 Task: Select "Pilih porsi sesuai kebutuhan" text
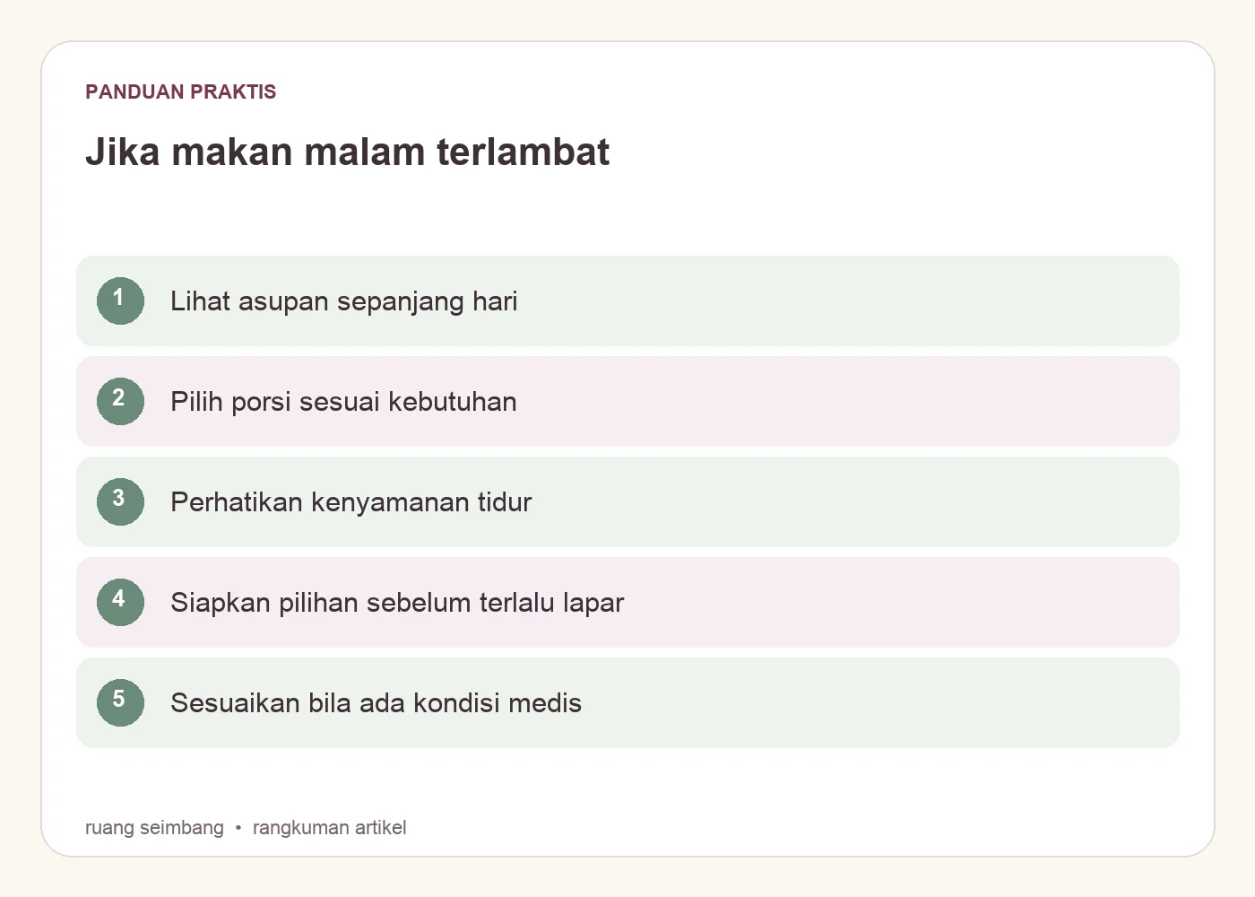coord(343,402)
